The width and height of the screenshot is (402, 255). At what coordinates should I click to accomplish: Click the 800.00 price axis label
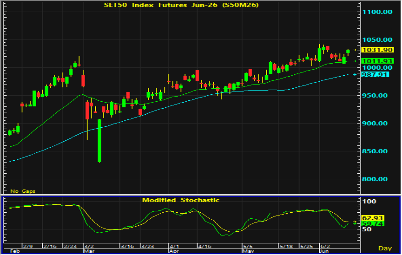[375, 179]
